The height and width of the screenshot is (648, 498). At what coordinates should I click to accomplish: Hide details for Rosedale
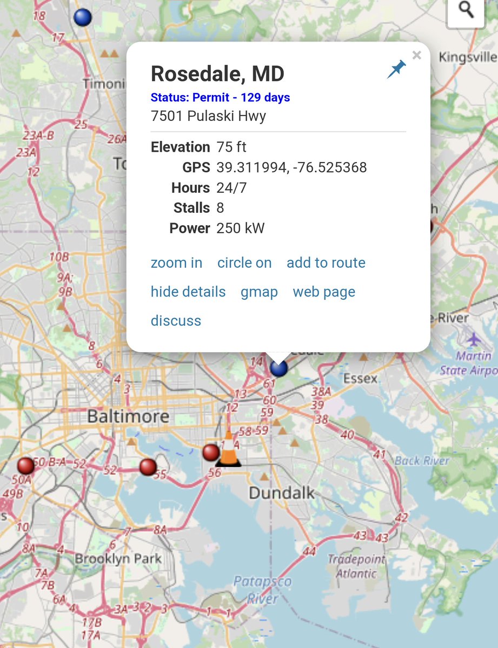coord(187,292)
